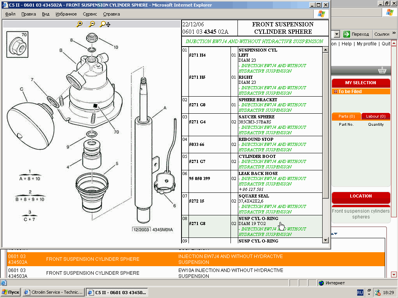Open the Вид menu
Screen dimensions: 398x298
pyautogui.click(x=46, y=14)
